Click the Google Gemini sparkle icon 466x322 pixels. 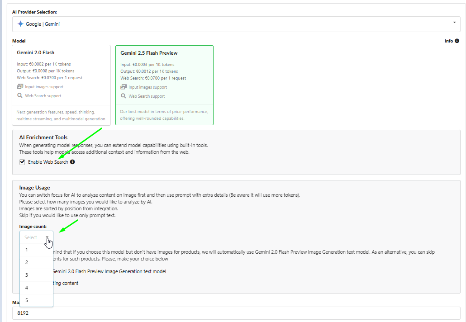pos(20,24)
